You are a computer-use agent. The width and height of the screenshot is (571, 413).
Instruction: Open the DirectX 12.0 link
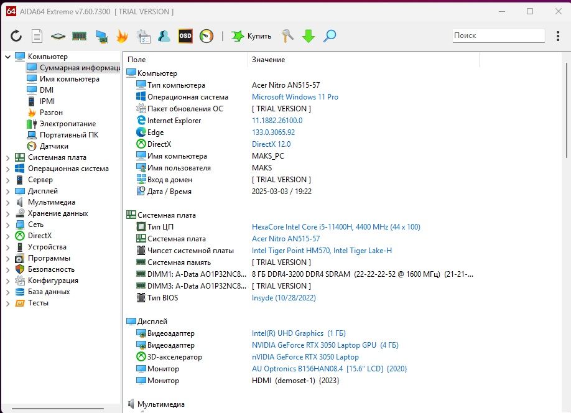pyautogui.click(x=271, y=144)
